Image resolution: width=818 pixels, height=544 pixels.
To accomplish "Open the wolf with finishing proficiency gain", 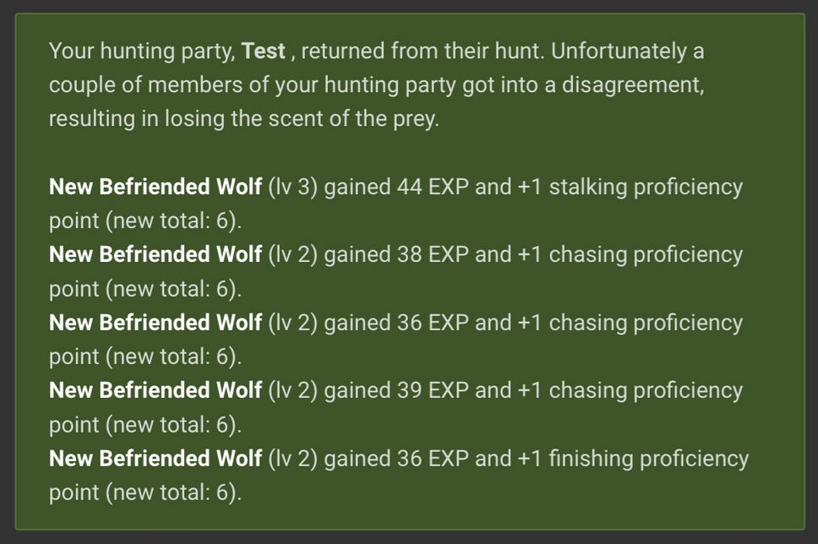I will pos(155,458).
